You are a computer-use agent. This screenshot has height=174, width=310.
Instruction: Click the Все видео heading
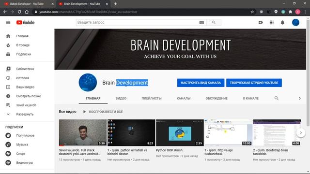tap(68, 112)
